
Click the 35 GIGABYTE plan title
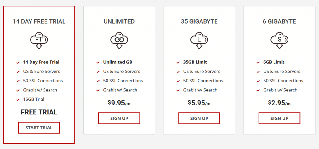point(199,21)
